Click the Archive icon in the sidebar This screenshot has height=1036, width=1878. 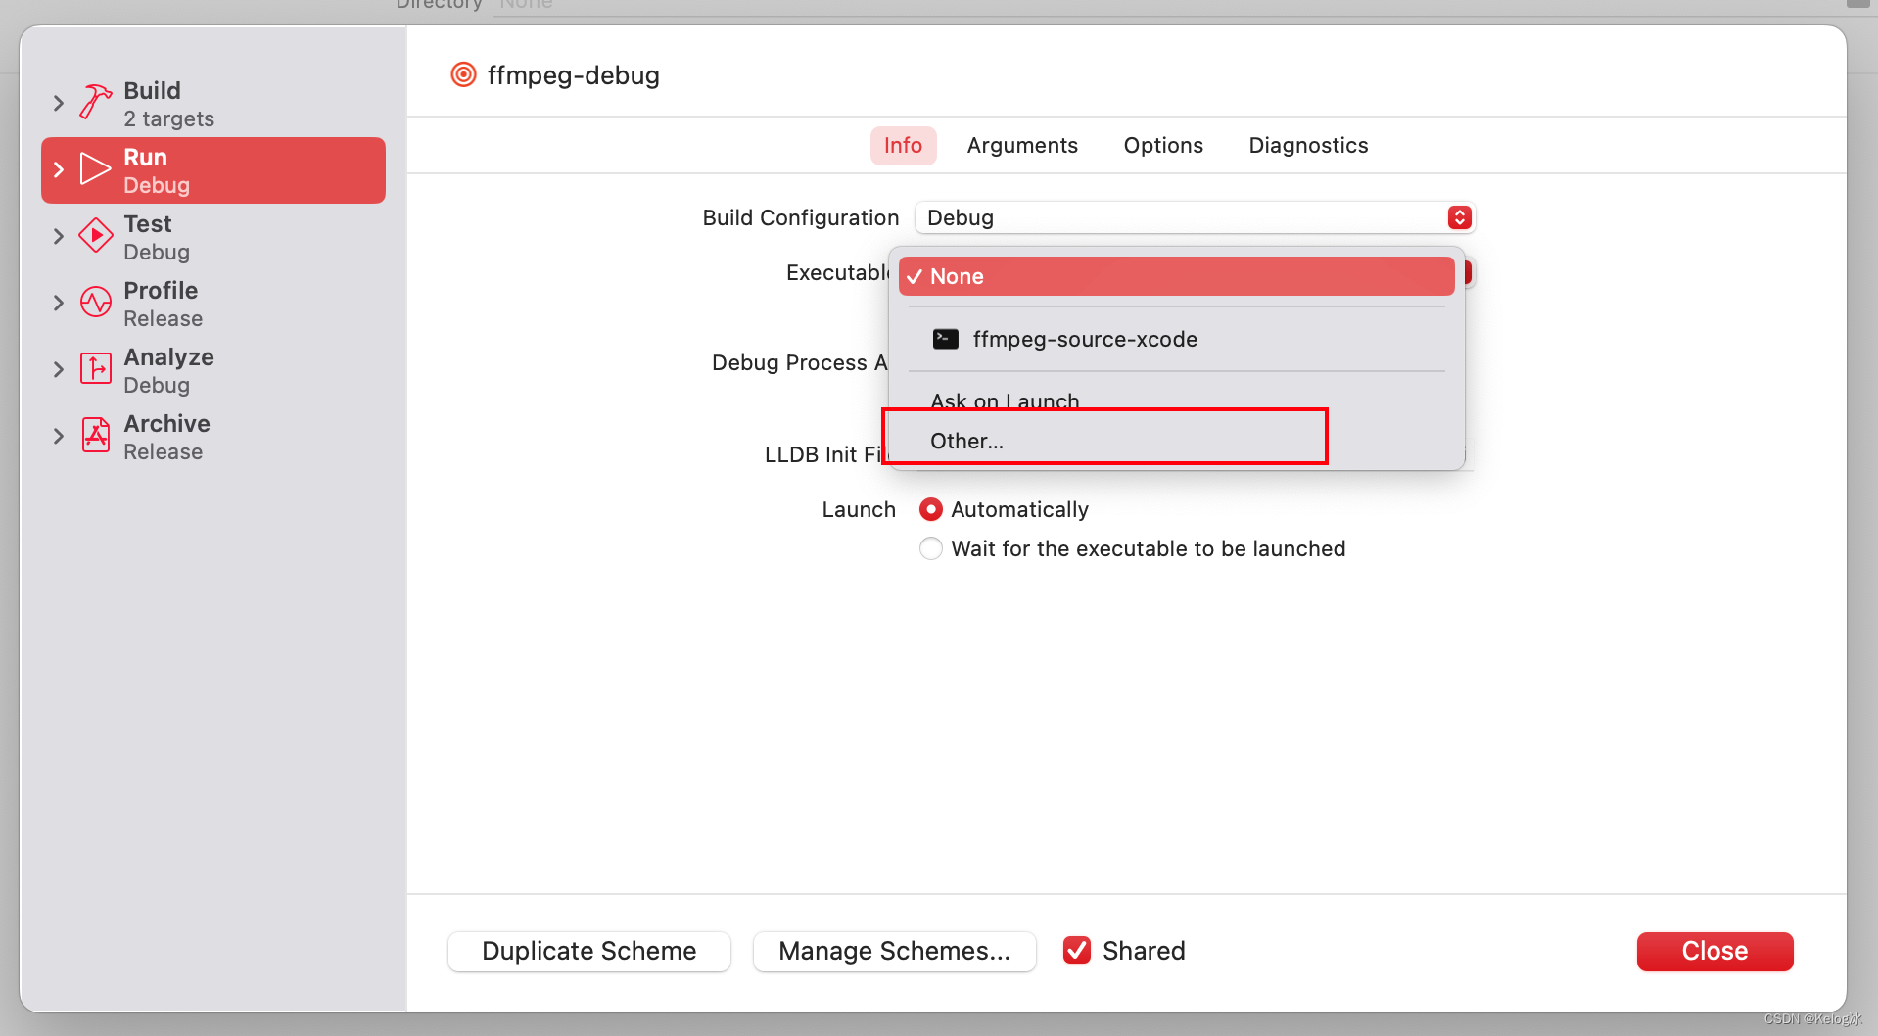coord(95,435)
